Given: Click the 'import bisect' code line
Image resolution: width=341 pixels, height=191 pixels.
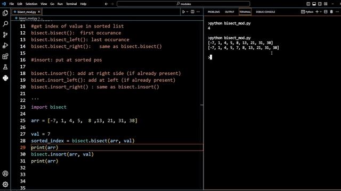Looking at the screenshot, I should click(x=48, y=107).
